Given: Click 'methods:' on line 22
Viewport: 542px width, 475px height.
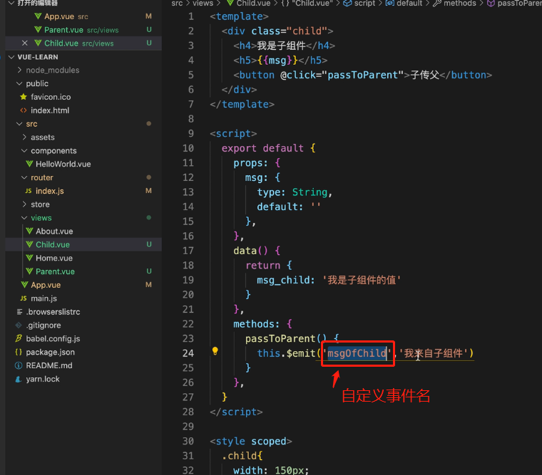Looking at the screenshot, I should click(x=256, y=324).
